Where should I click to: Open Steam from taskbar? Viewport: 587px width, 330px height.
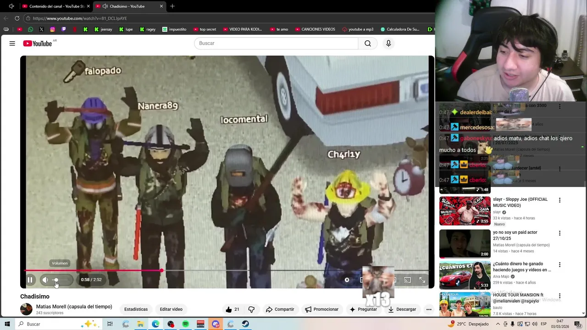[x=245, y=324]
